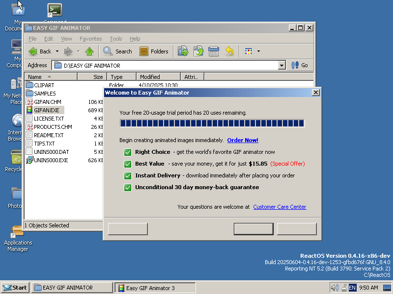Click the Move To toolbar icon
The width and height of the screenshot is (393, 294).
click(x=183, y=51)
